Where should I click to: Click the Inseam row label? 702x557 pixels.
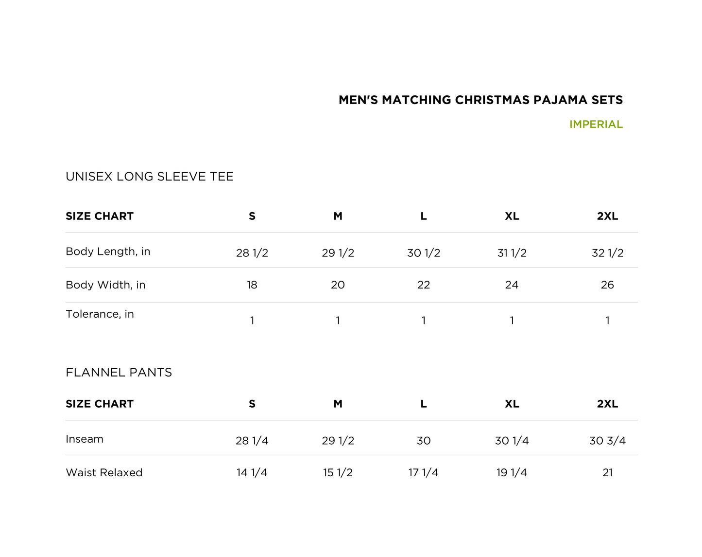click(x=85, y=439)
